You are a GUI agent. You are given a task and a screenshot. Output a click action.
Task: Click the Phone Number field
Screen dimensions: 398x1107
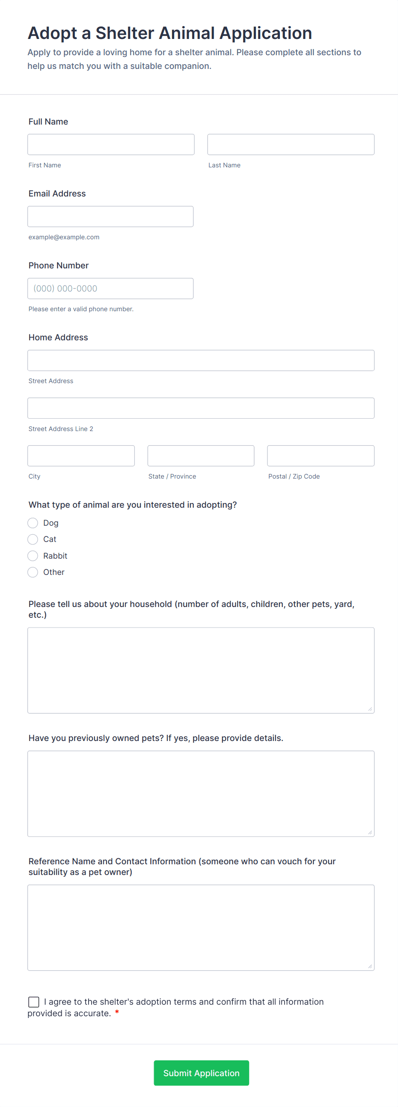coord(110,289)
